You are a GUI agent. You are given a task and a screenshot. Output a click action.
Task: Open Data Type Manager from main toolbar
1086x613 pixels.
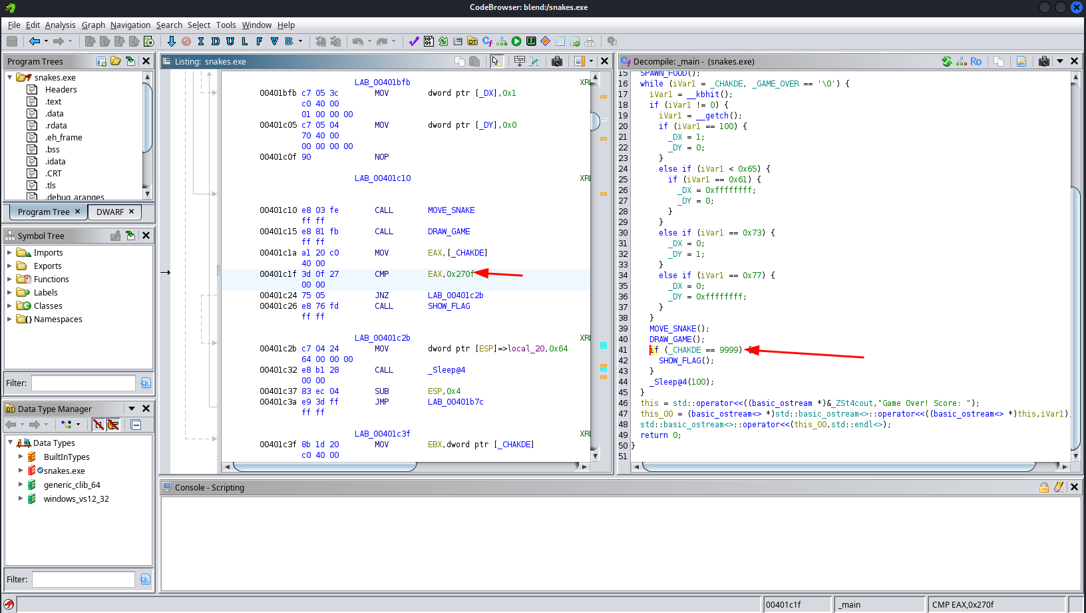pos(472,41)
